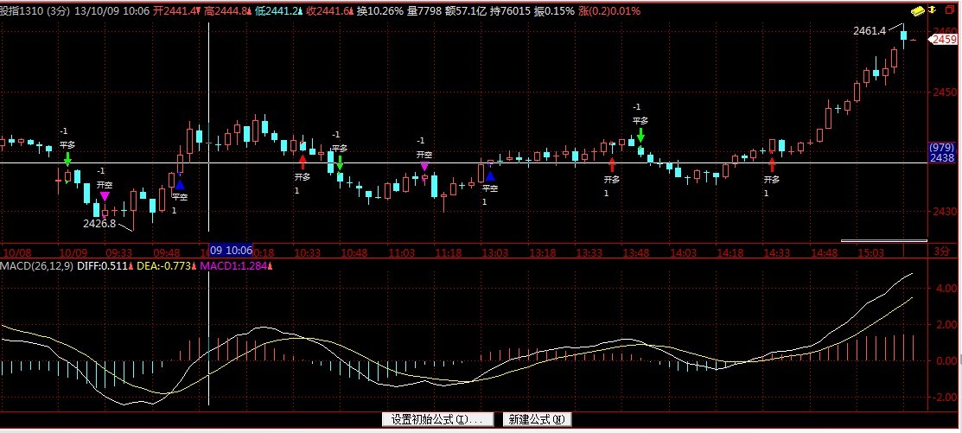Viewport: 962px width, 433px height.
Task: Select the red 开多 arrow near 13:38
Action: pos(612,164)
